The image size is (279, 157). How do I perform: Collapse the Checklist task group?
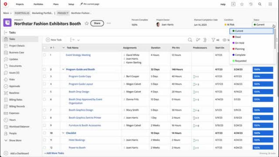(63, 133)
